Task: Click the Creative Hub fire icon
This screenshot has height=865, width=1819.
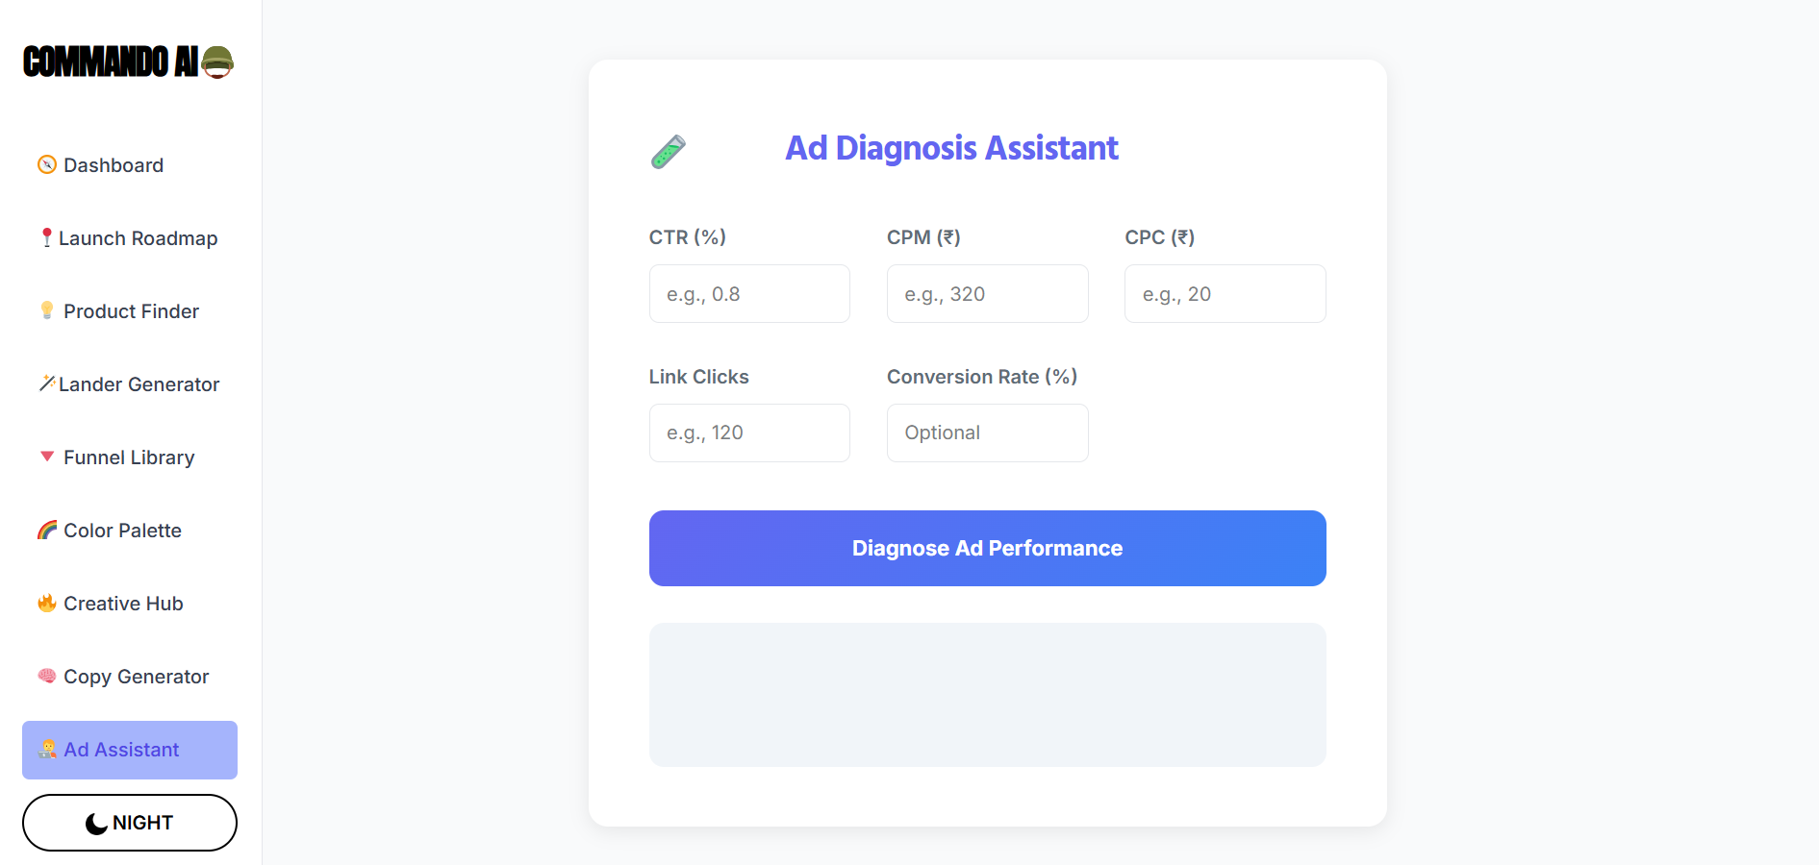Action: (x=46, y=603)
